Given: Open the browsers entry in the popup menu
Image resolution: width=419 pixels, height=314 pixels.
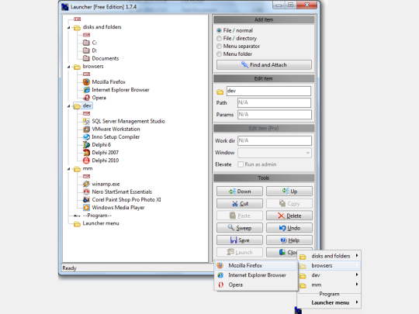Looking at the screenshot, I should 329,265.
